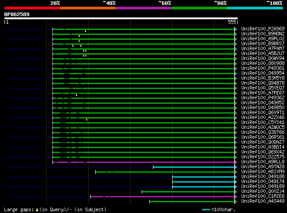
Task: Click the purple arrowhead ending UniRef100_A9RLL8 alignment
Action: click(235, 162)
